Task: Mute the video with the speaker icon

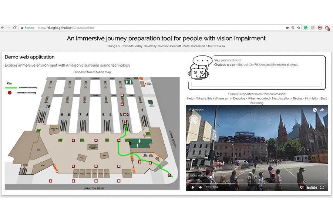Action: pos(201,187)
